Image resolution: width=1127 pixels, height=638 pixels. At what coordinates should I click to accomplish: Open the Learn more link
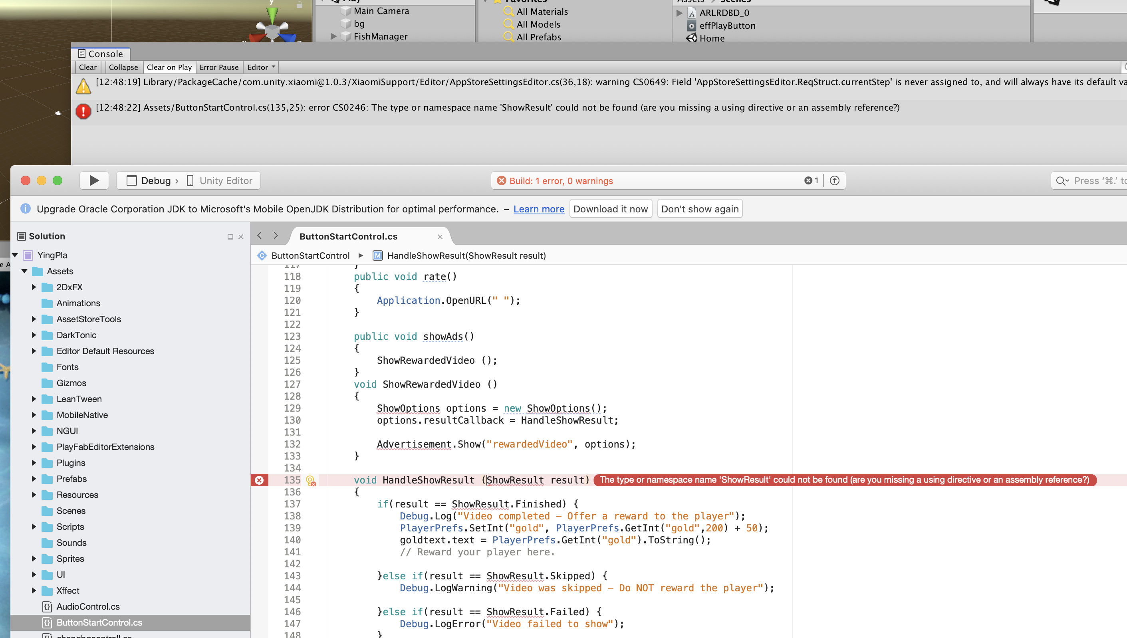click(538, 209)
